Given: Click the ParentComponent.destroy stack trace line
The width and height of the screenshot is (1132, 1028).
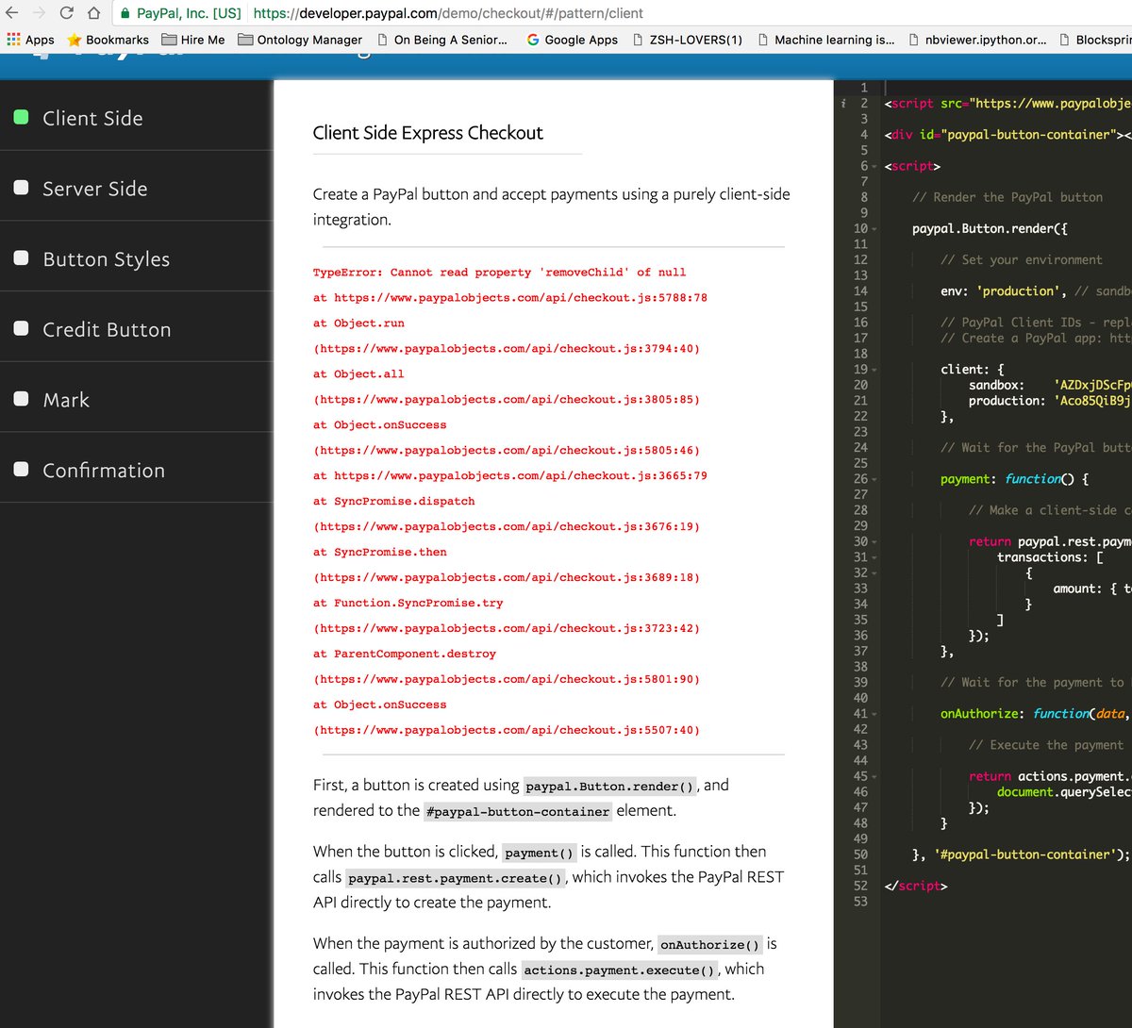Looking at the screenshot, I should 404,654.
